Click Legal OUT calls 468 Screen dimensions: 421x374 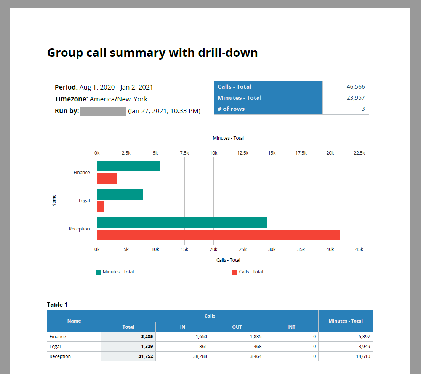coord(237,346)
